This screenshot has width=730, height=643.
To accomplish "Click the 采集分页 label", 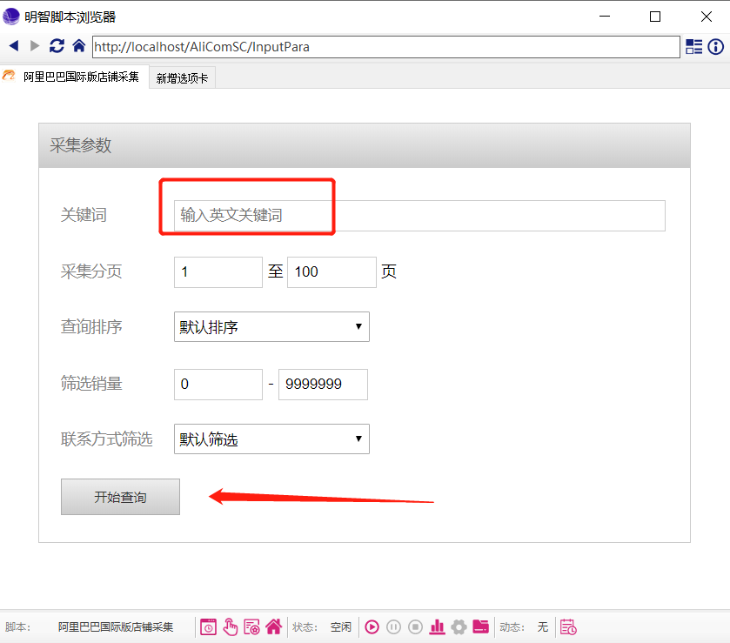I will [91, 271].
